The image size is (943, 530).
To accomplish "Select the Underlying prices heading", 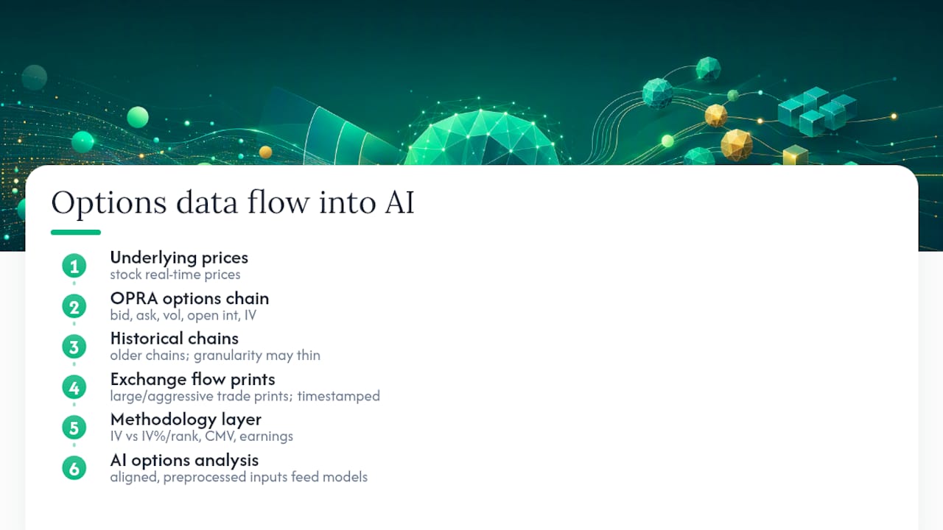I will click(179, 258).
